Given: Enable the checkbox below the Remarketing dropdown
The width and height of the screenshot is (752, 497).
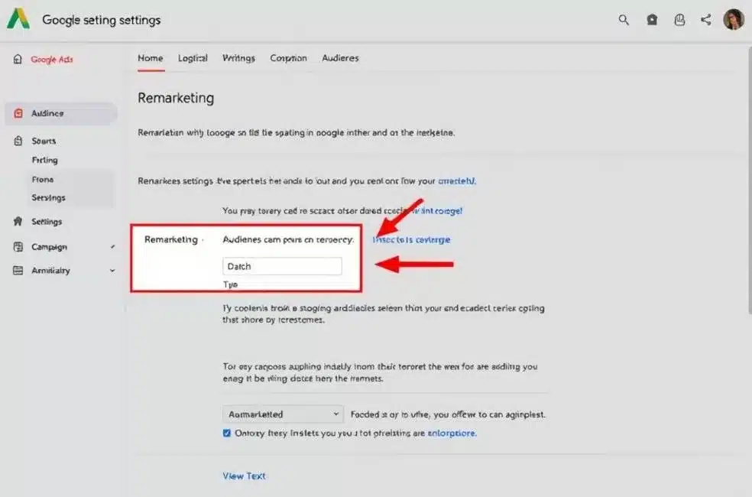Looking at the screenshot, I should (226, 432).
